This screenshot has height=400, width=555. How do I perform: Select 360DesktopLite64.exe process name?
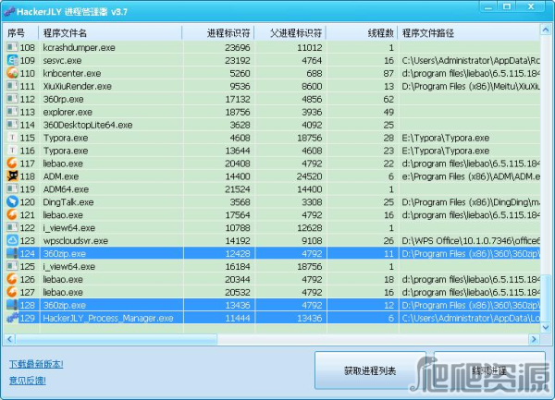pos(88,125)
